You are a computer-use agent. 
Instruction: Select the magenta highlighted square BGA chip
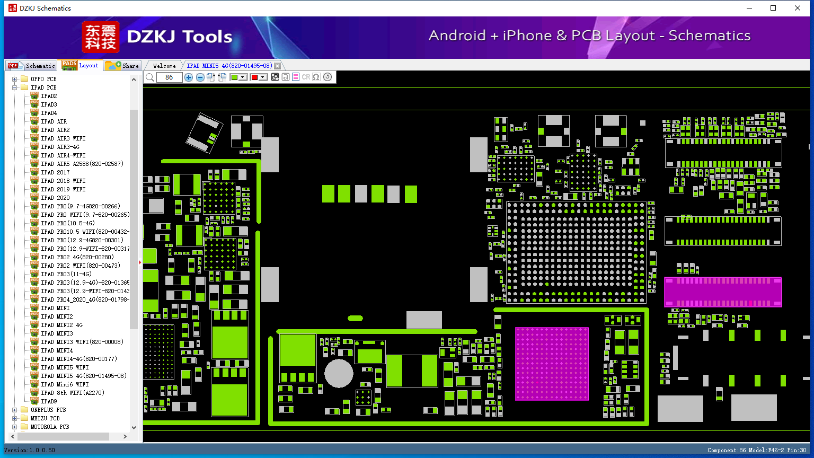552,364
